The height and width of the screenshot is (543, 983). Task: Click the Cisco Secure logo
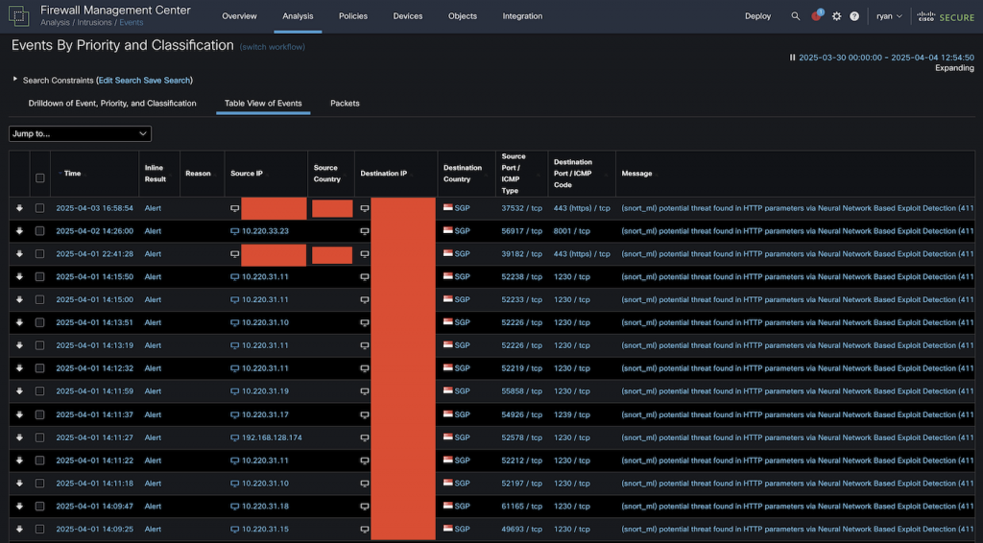tap(946, 17)
